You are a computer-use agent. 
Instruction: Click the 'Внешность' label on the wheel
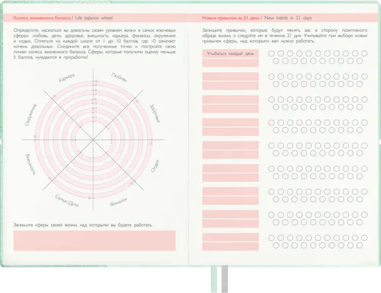(30, 164)
